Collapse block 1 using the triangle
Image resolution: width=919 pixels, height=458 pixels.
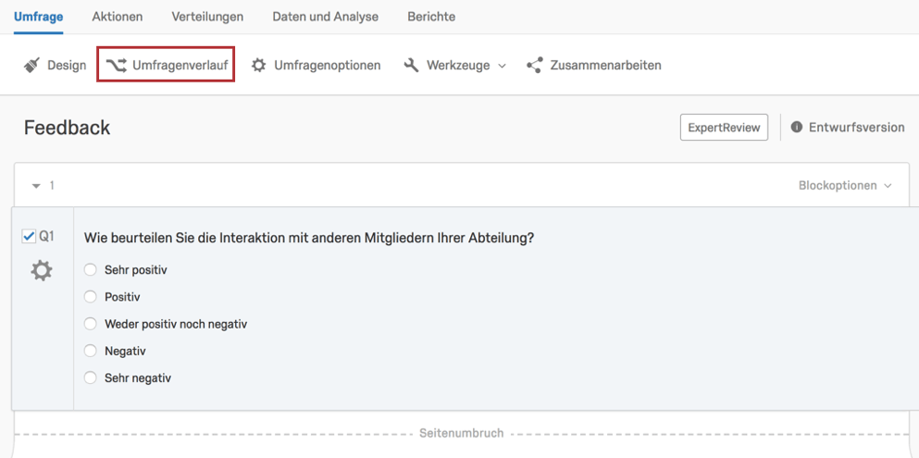36,186
